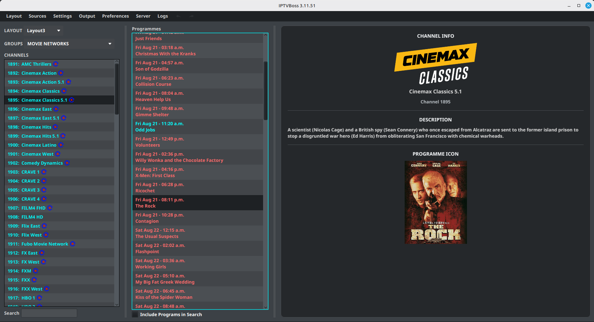This screenshot has width=594, height=322.
Task: Open the Settings menu
Action: click(63, 16)
